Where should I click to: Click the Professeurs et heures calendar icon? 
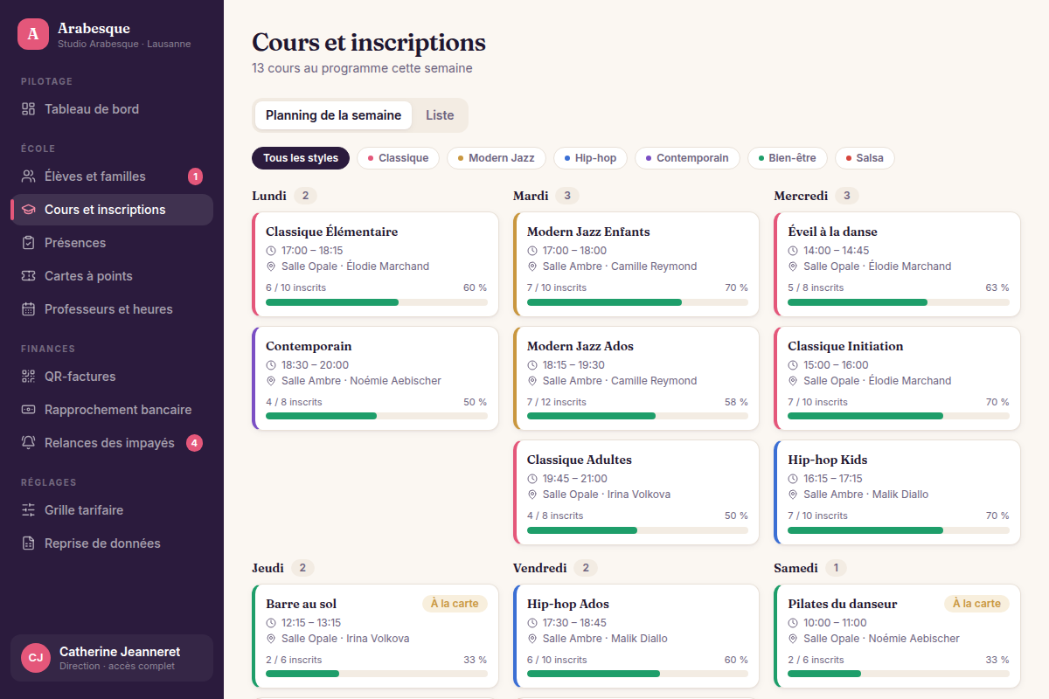pos(28,309)
